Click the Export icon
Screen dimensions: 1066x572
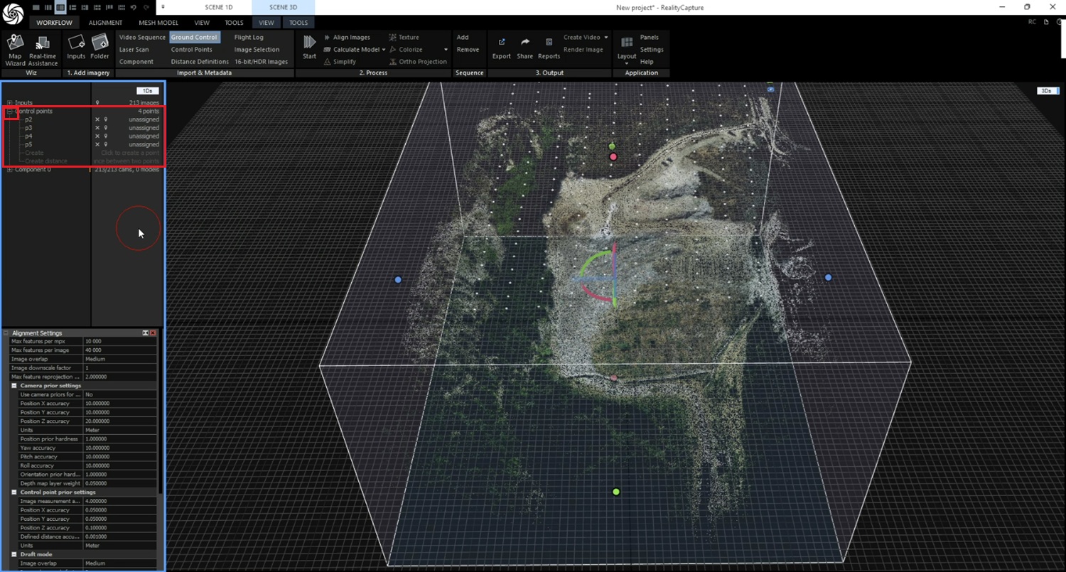click(501, 43)
